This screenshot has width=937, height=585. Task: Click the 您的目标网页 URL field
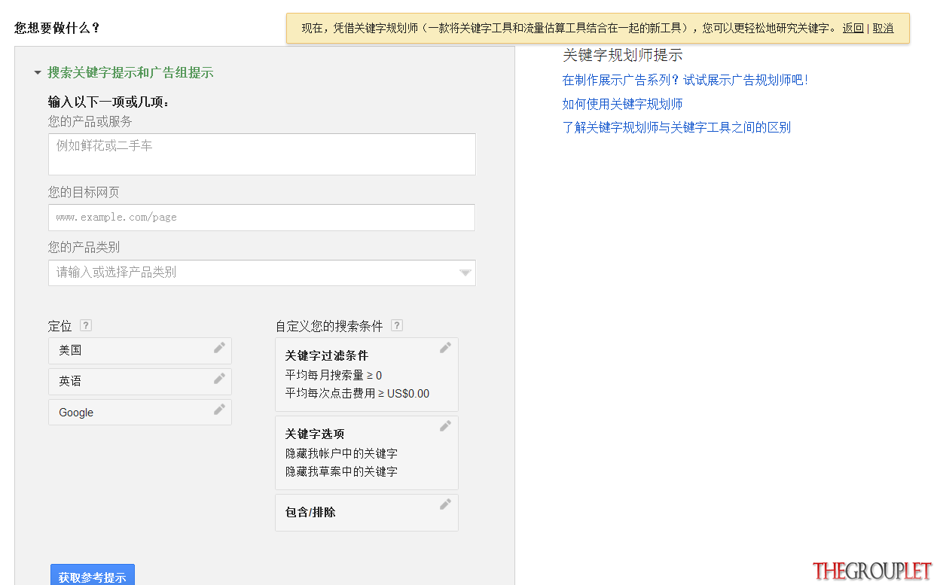pos(261,218)
